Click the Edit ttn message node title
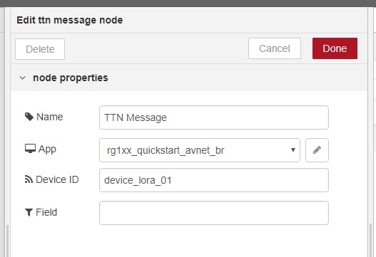The image size is (376, 257). [69, 20]
